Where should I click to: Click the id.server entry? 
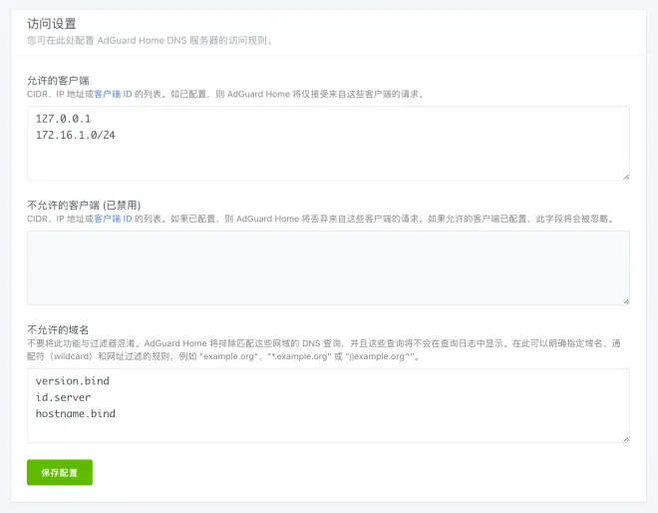[63, 397]
